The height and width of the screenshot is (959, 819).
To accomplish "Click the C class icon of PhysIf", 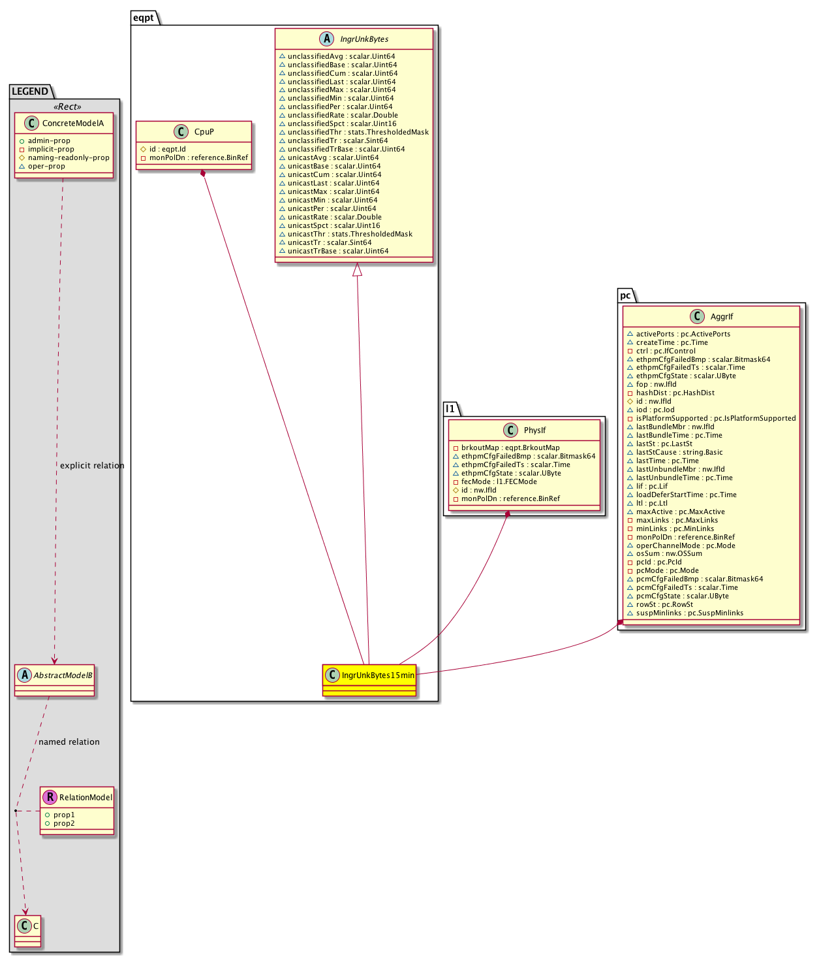I will click(512, 431).
